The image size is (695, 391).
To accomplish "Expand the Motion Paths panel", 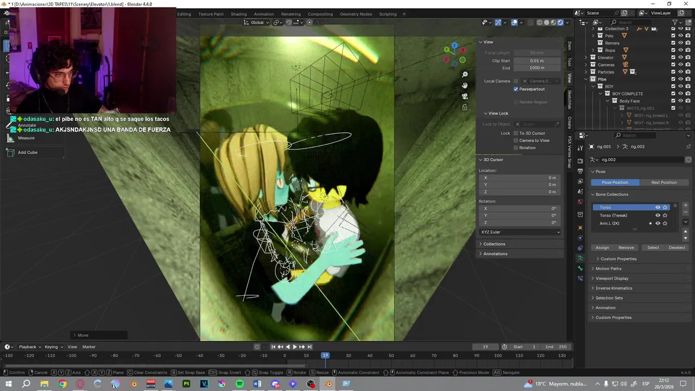I will pyautogui.click(x=608, y=269).
